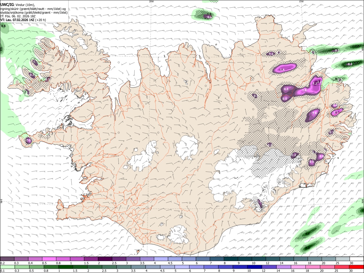
Task: Click the "2.1" snowfall value near the east coast
Action: point(336,113)
